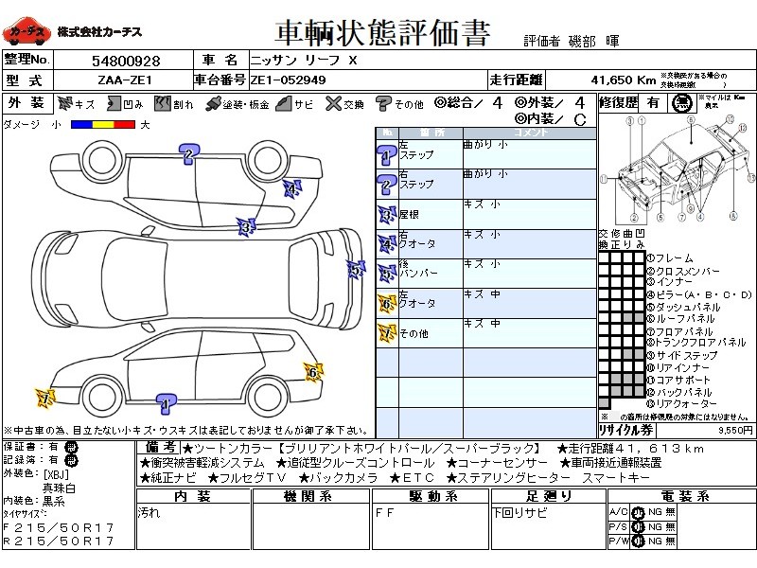Viewport: 757px width, 568px height.
Task: Click the 内装 column header
Action: (x=193, y=496)
